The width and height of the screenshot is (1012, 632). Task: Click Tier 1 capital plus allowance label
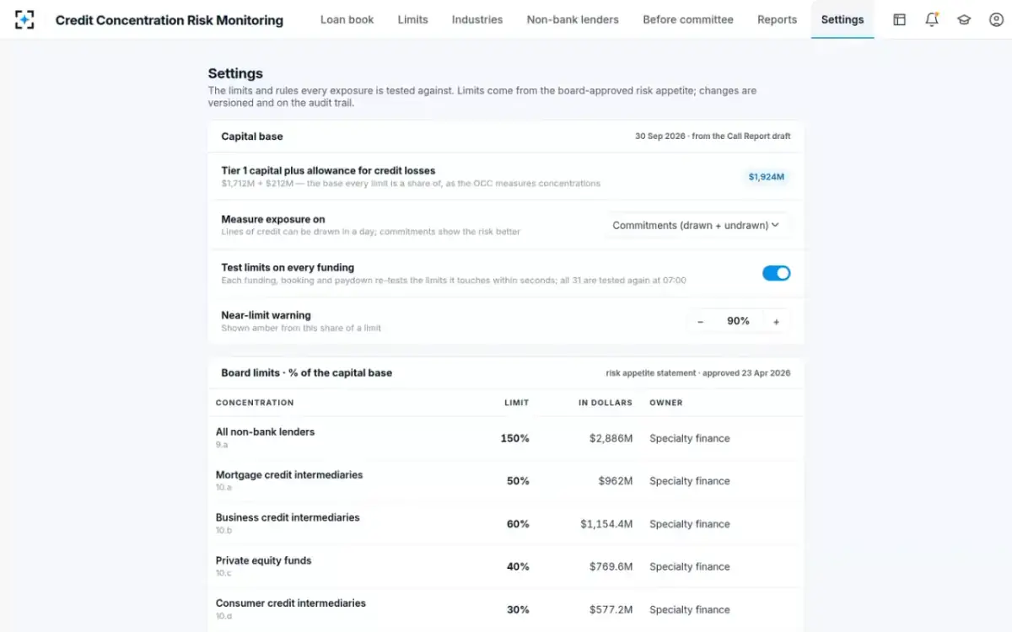pos(328,171)
